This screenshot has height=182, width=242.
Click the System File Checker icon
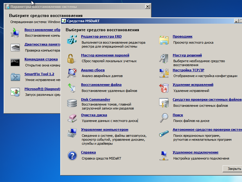pyautogui.click(x=164, y=103)
